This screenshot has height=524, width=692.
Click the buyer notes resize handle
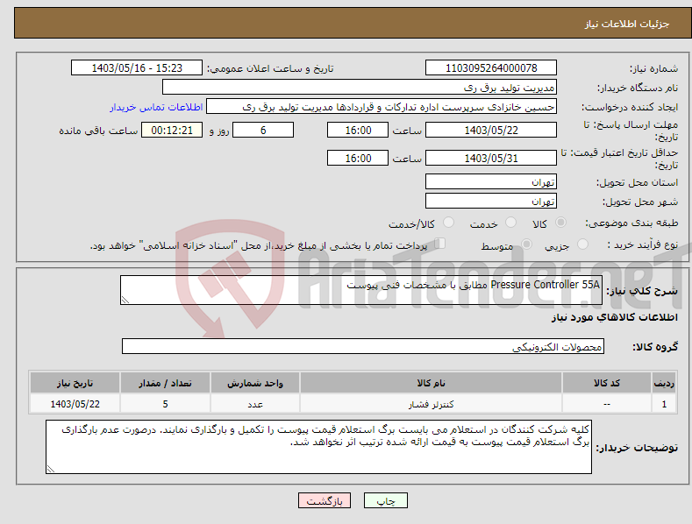click(x=51, y=469)
